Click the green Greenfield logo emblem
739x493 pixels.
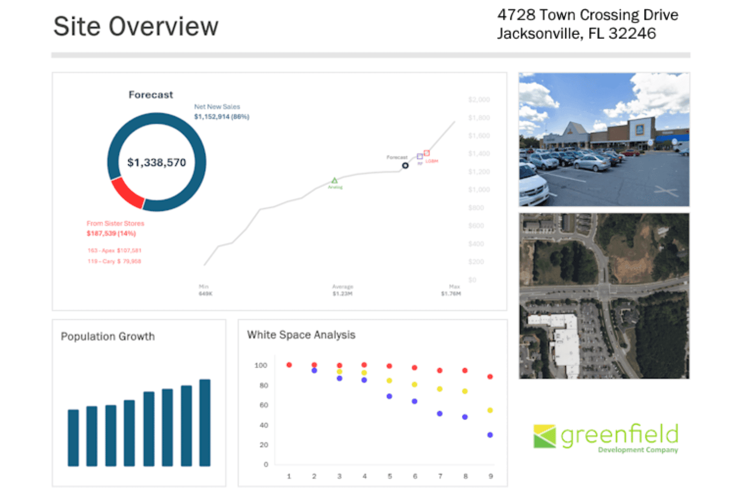544,436
